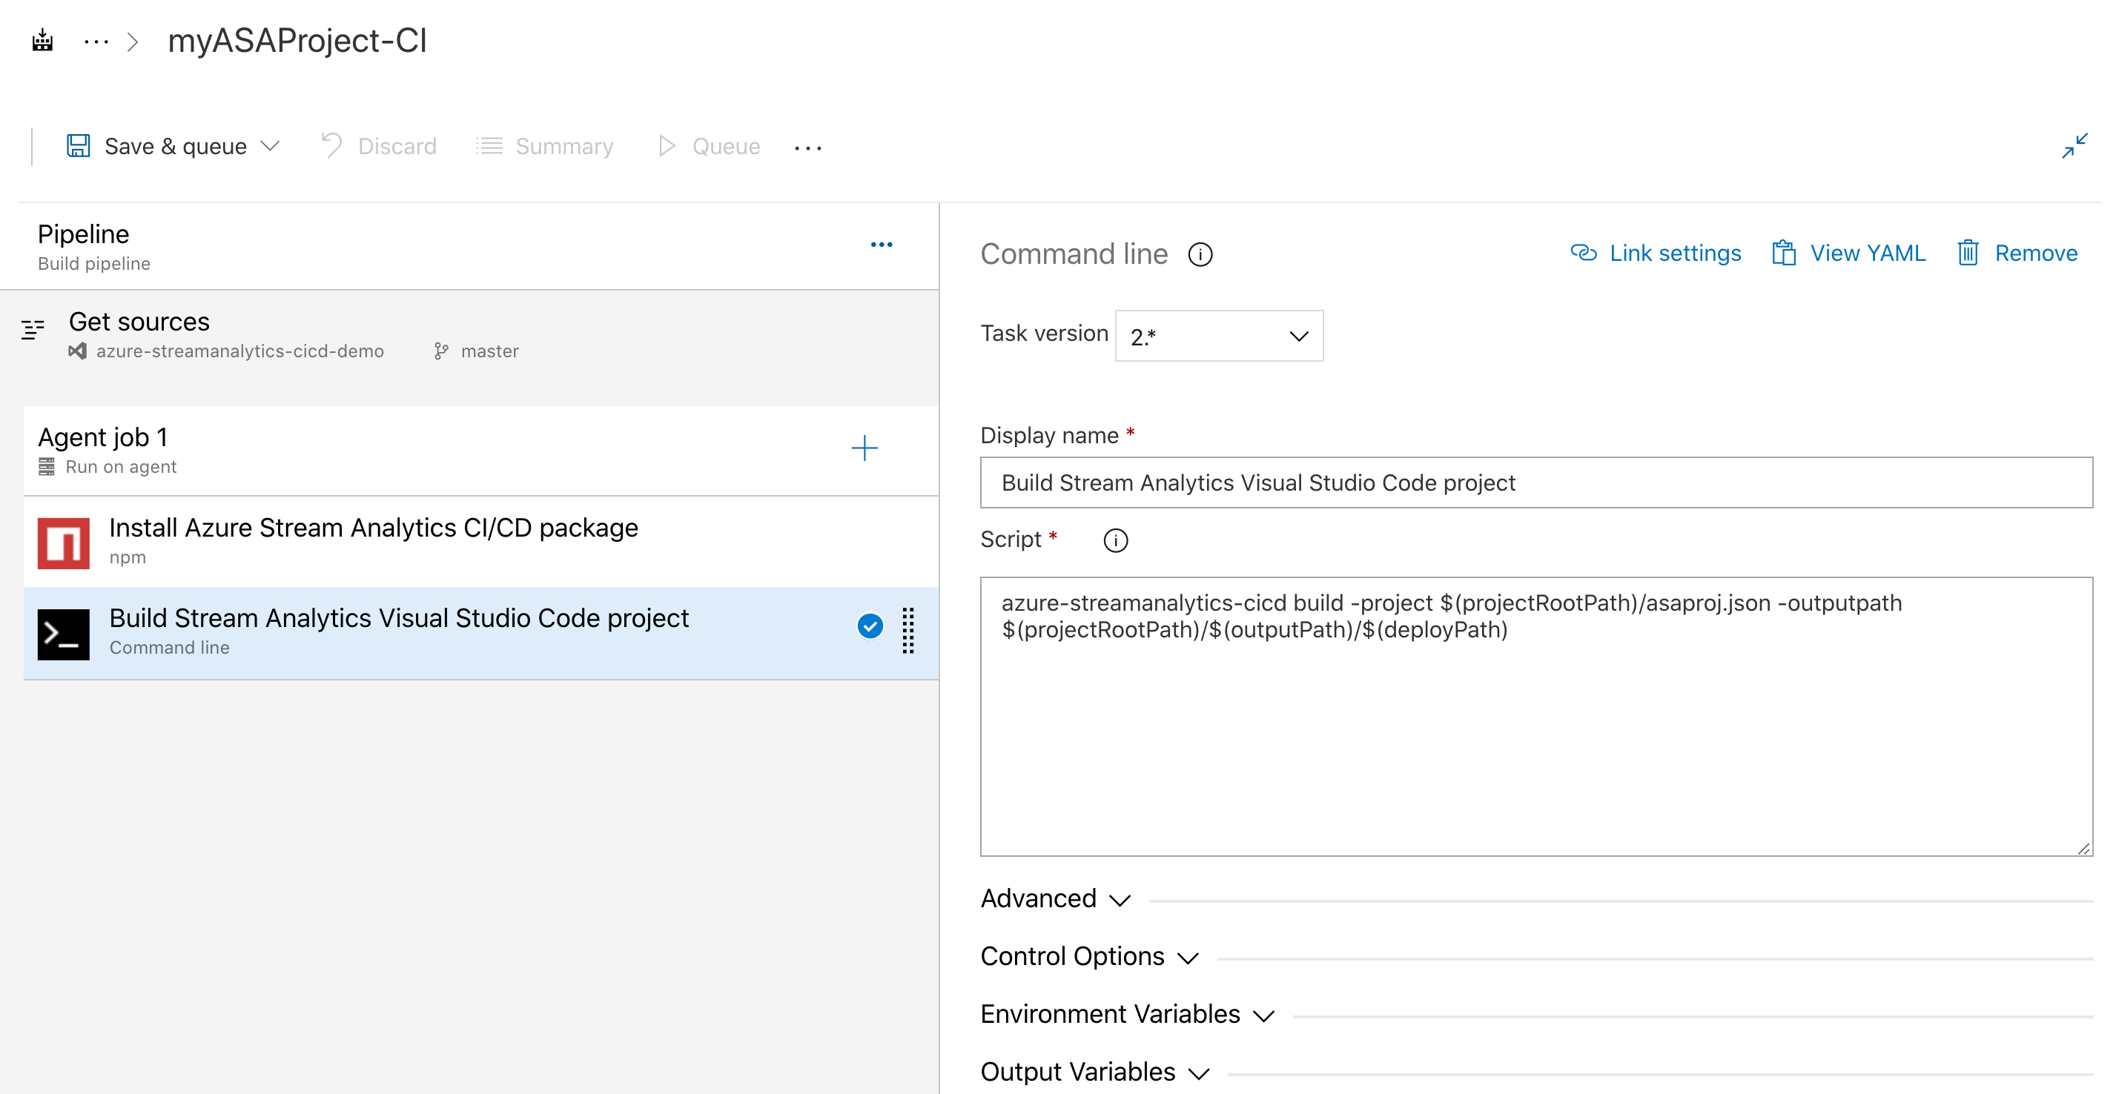
Task: Click the drag handle icon on build task
Action: (x=909, y=629)
